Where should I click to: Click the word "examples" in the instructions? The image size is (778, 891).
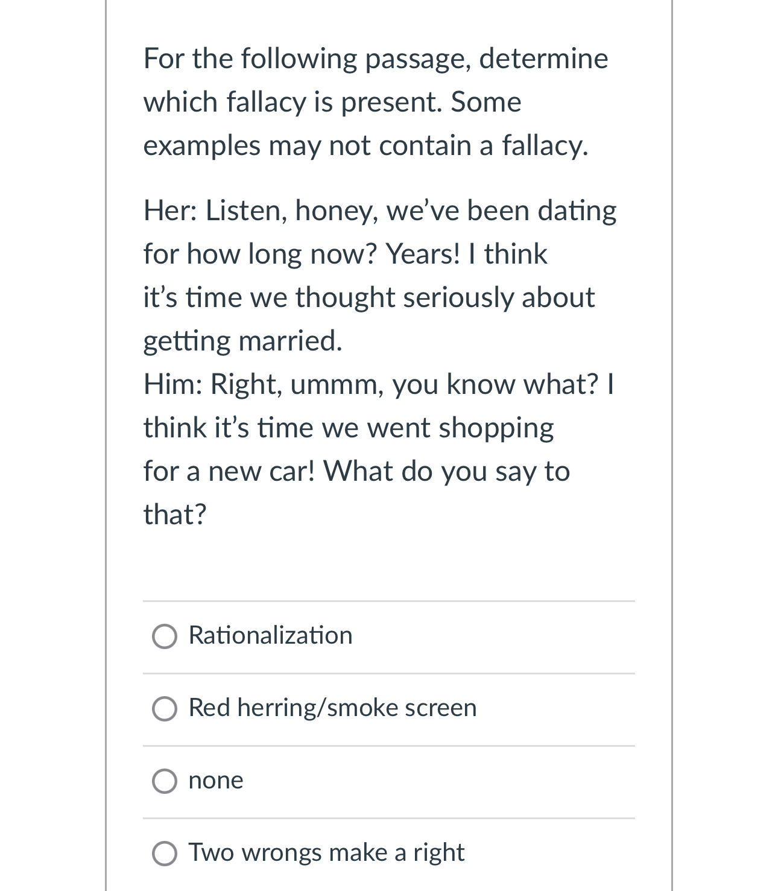(x=201, y=146)
